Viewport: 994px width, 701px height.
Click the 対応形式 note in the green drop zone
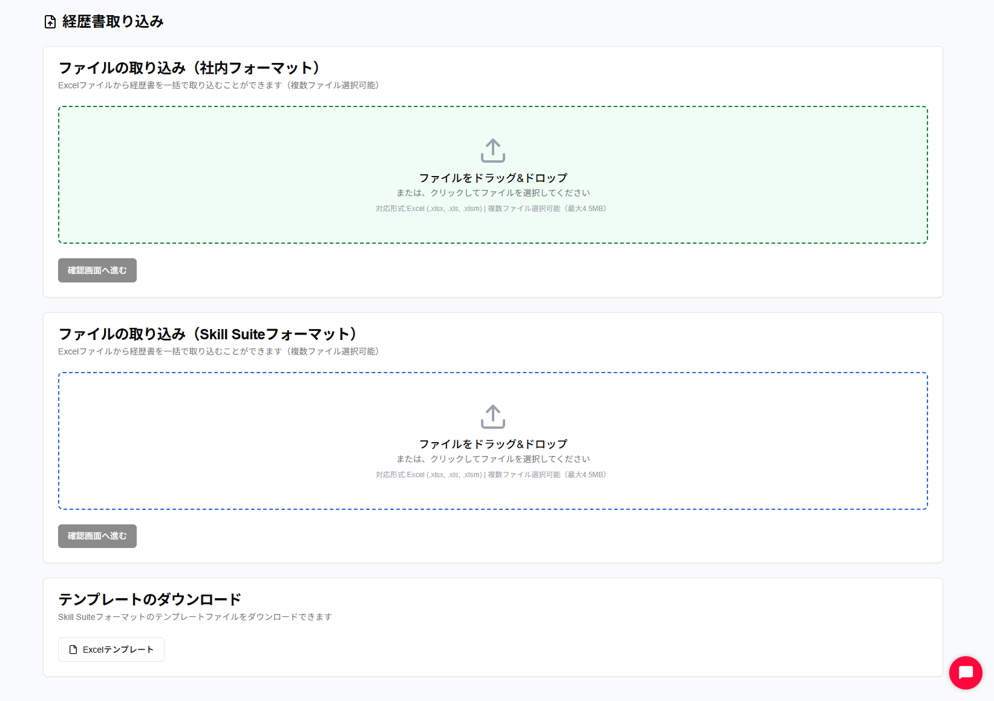pos(491,209)
